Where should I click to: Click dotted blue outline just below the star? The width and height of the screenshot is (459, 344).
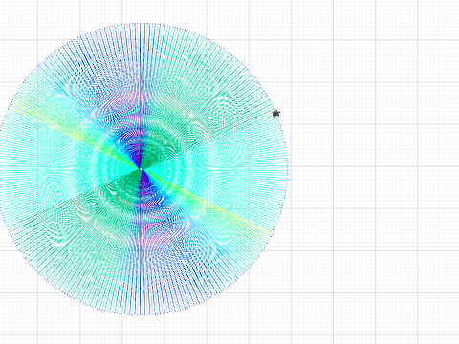(279, 122)
